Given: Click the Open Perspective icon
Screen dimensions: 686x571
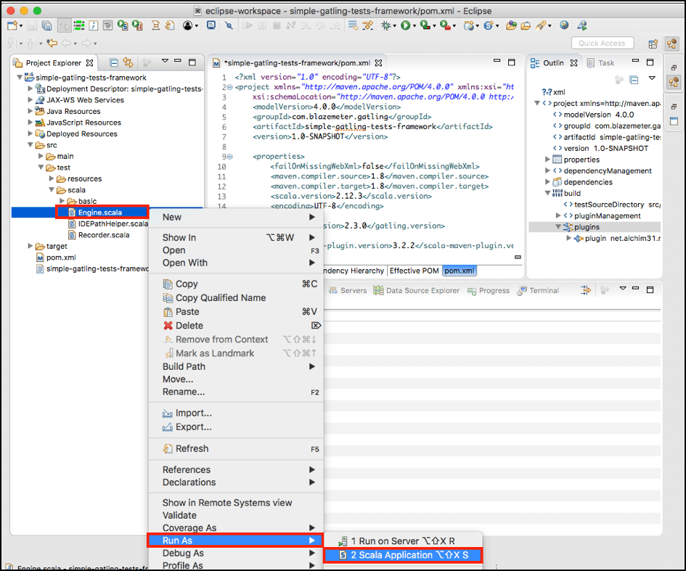Looking at the screenshot, I should (x=653, y=44).
